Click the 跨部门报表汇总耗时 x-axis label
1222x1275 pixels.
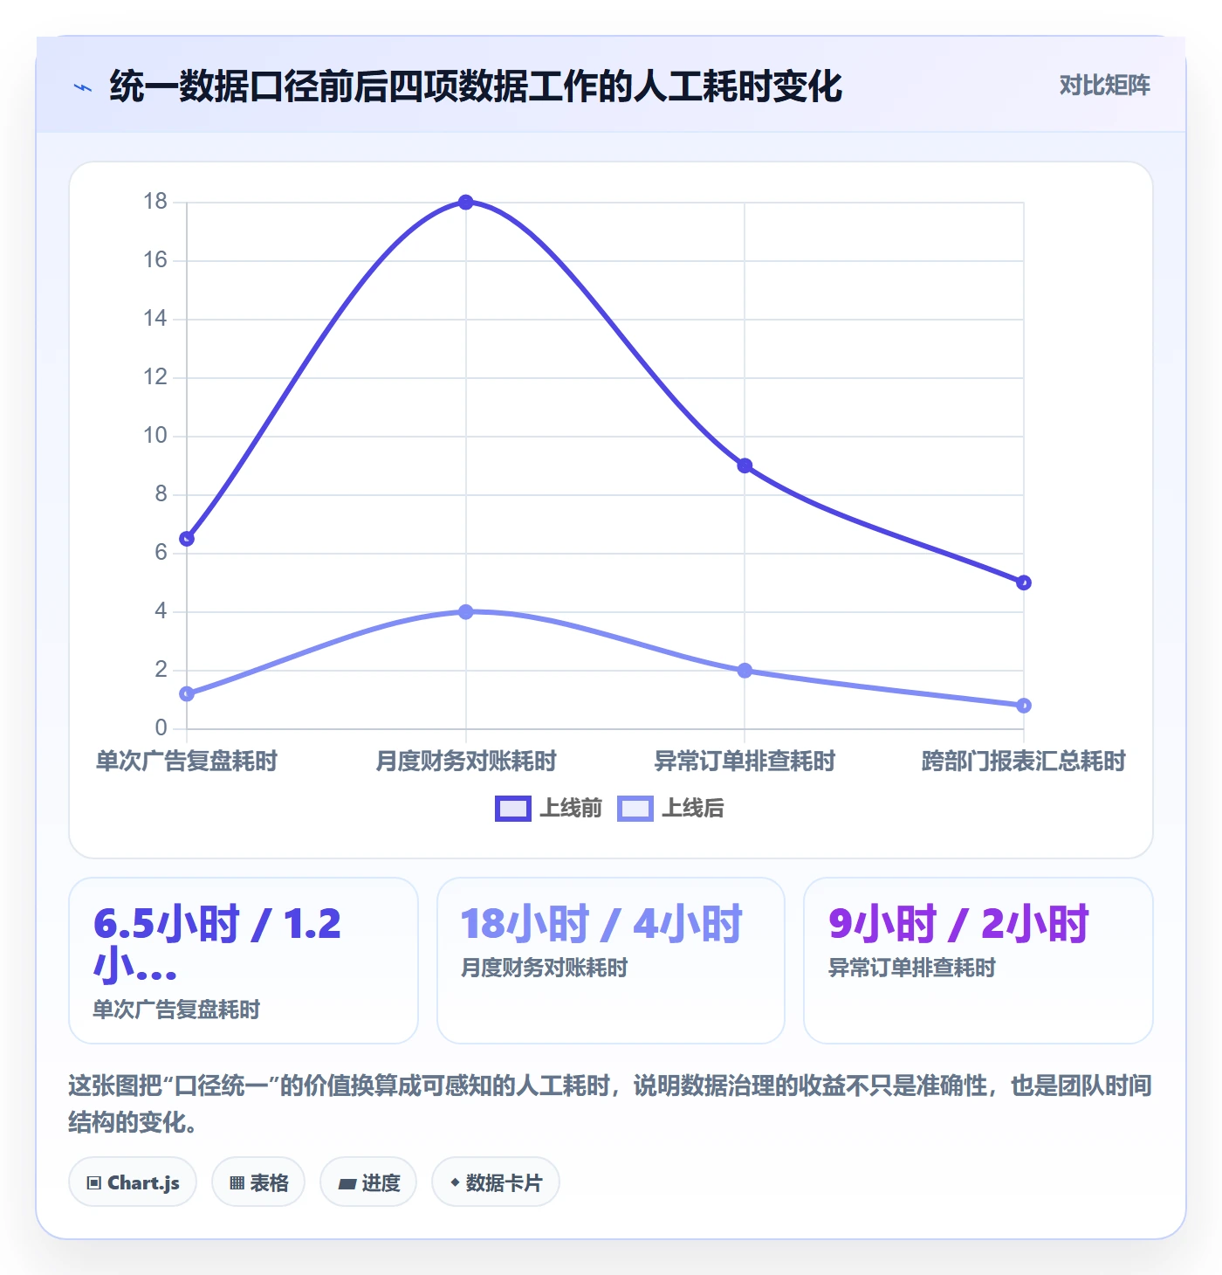pos(1024,762)
